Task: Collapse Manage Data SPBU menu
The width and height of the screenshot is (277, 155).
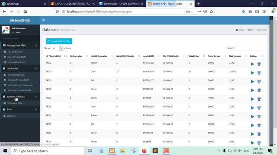Action: coord(20,45)
